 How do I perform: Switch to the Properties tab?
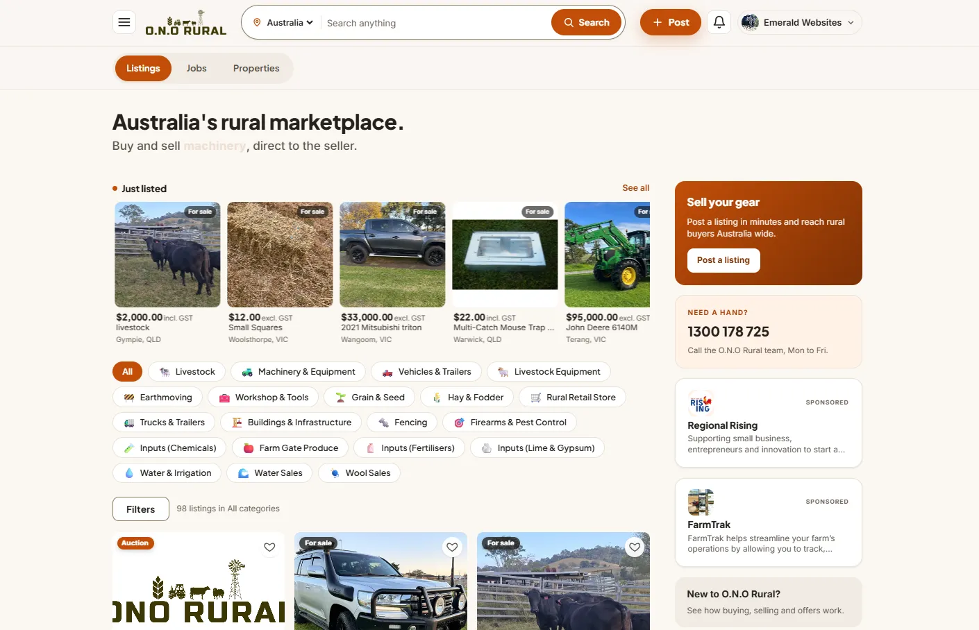[256, 68]
